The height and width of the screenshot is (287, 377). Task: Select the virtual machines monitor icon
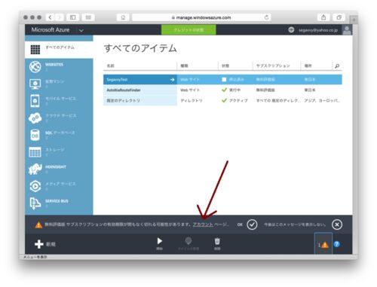35,84
